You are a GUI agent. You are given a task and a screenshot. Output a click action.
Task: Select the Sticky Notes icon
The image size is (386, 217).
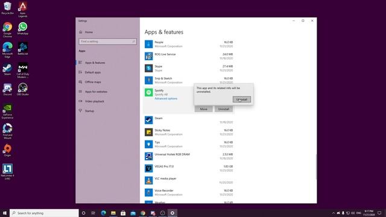148,133
